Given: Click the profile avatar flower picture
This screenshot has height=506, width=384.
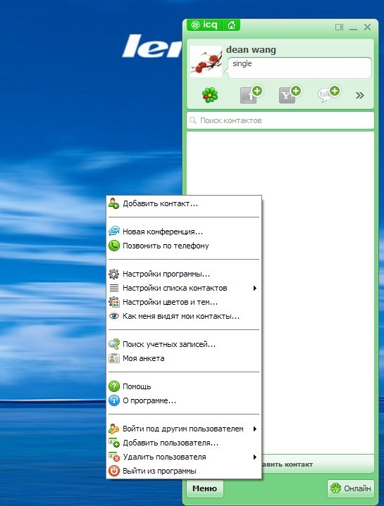Looking at the screenshot, I should pos(206,61).
